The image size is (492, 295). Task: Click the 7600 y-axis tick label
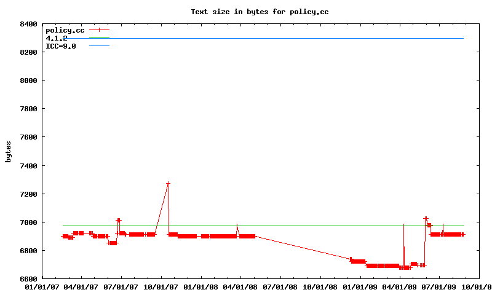[x=29, y=138]
